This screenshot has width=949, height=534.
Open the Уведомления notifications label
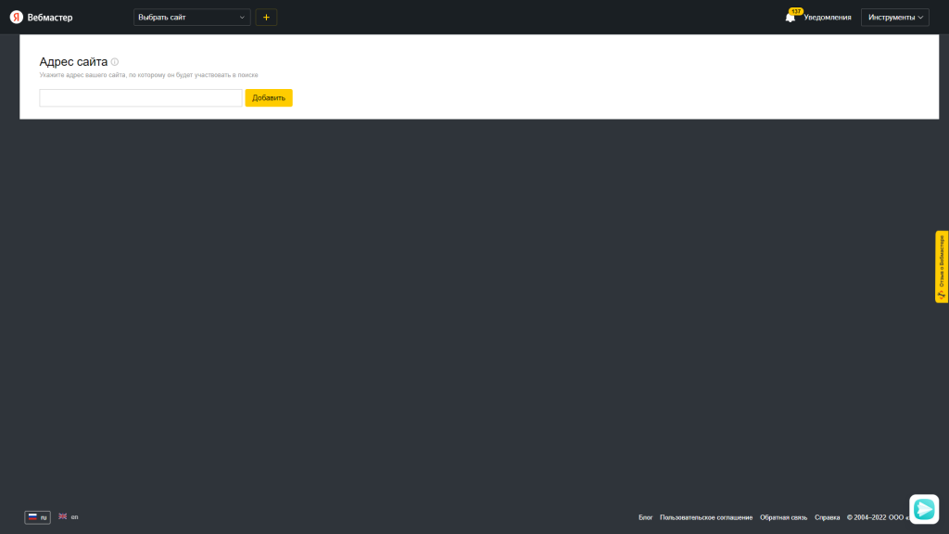828,17
